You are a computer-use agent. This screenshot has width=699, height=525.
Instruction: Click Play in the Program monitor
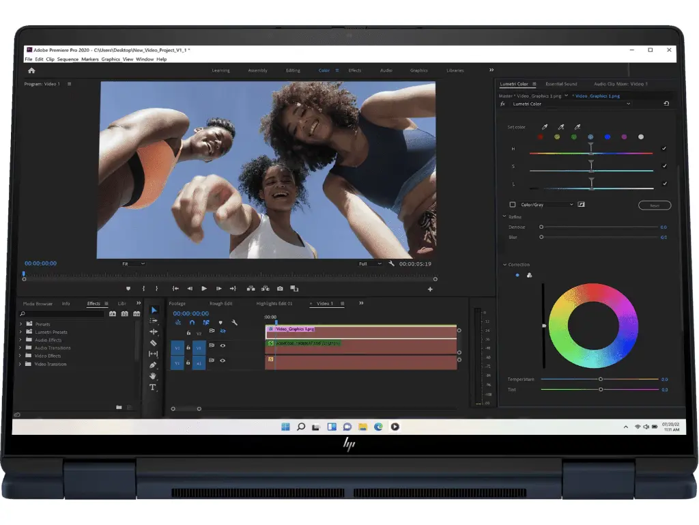point(204,289)
